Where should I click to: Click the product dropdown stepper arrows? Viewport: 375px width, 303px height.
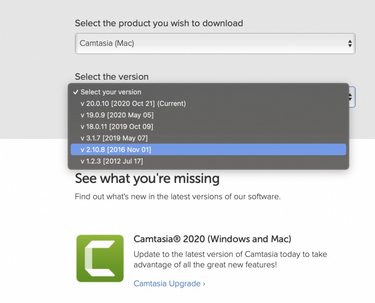[x=350, y=44]
